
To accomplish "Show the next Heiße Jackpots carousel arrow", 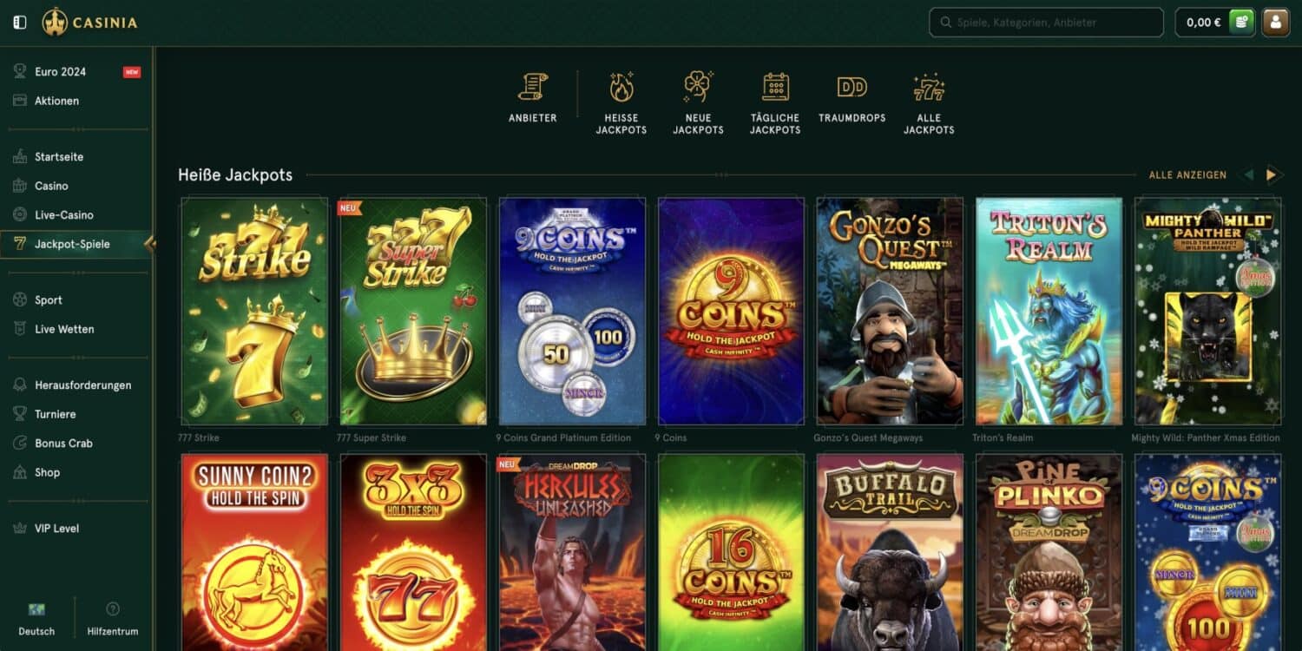I will pos(1272,174).
